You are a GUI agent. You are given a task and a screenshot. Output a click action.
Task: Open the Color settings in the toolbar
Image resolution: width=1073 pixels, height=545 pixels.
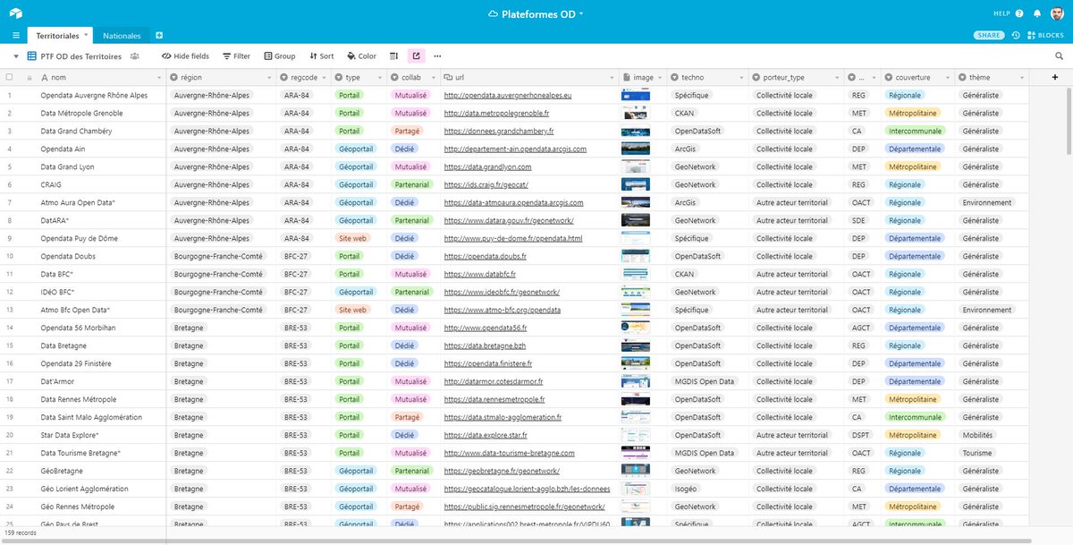(361, 55)
